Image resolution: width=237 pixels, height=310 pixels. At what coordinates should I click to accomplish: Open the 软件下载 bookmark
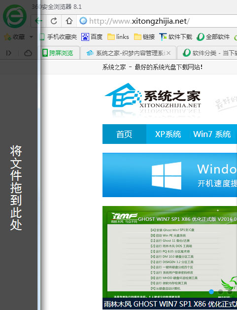[x=176, y=37]
